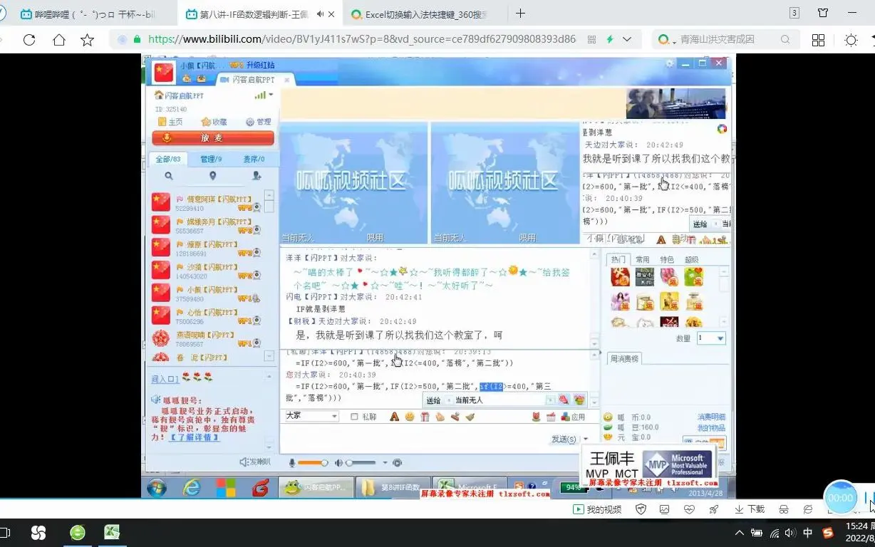Mute the speaker volume icon toggle
Viewport: 875px width, 547px height.
coord(339,463)
